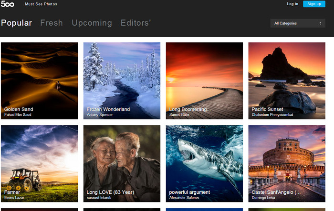View the Long LOVE (83 Year) photo
The width and height of the screenshot is (334, 211).
(x=122, y=160)
